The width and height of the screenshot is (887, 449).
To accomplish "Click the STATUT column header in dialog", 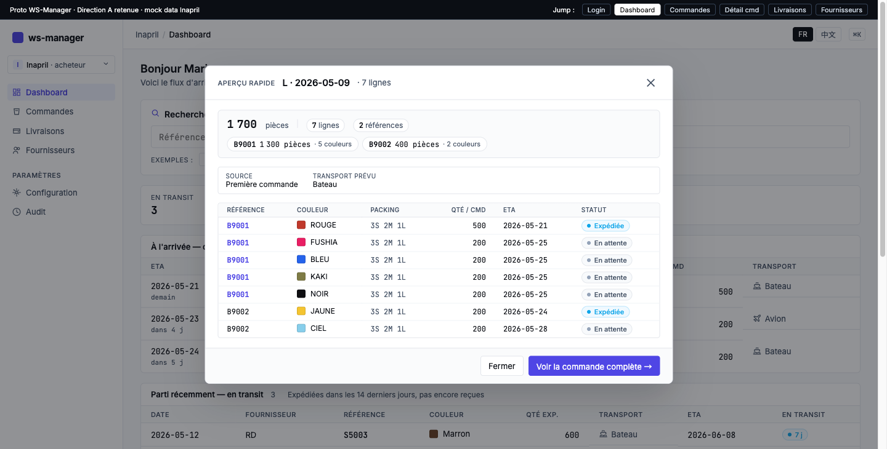I will coord(594,210).
